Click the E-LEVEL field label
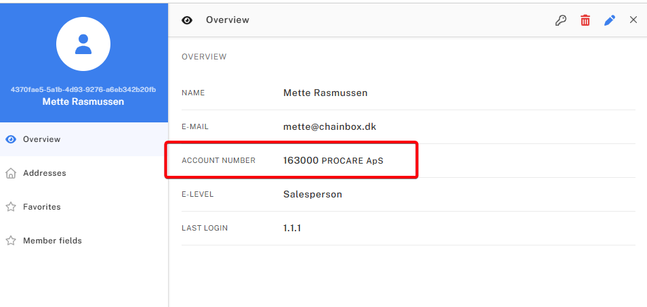 [198, 195]
